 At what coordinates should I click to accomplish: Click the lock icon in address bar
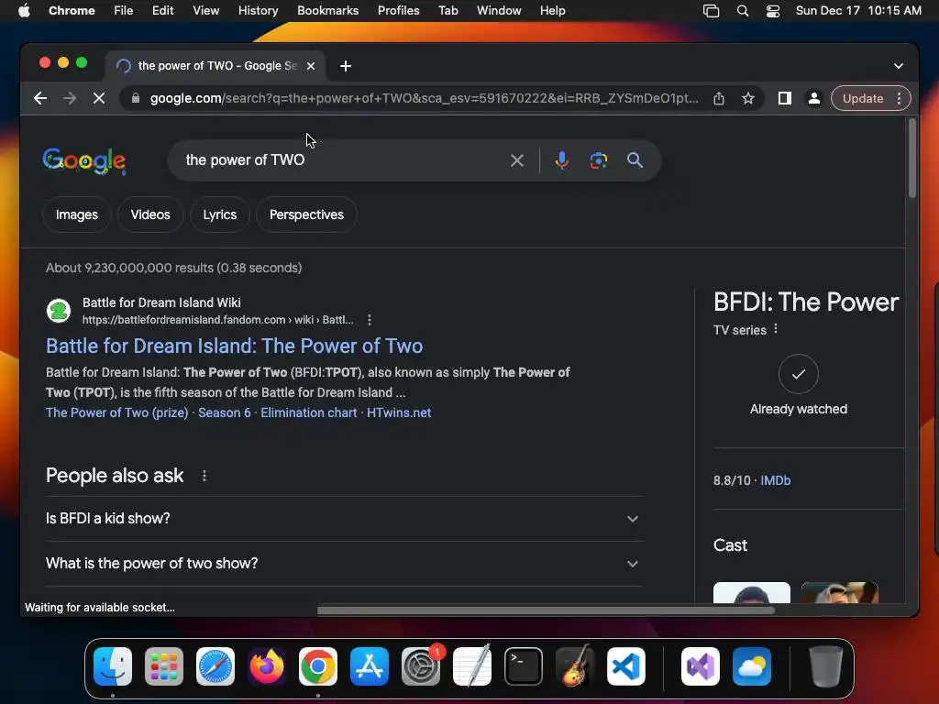pos(136,98)
